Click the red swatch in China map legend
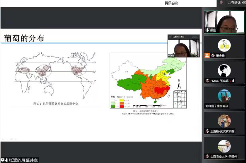The width and height of the screenshot is (246, 163). point(121,106)
